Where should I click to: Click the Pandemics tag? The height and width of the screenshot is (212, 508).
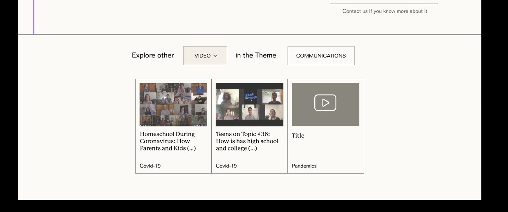pos(304,166)
